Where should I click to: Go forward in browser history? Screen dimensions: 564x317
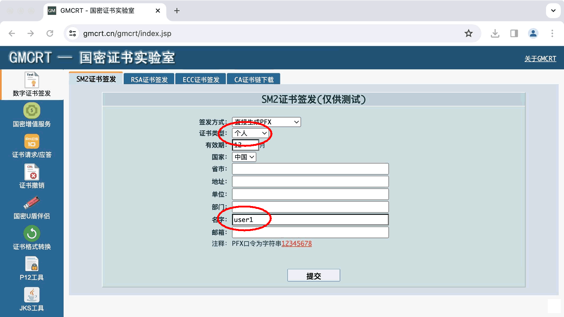point(31,33)
